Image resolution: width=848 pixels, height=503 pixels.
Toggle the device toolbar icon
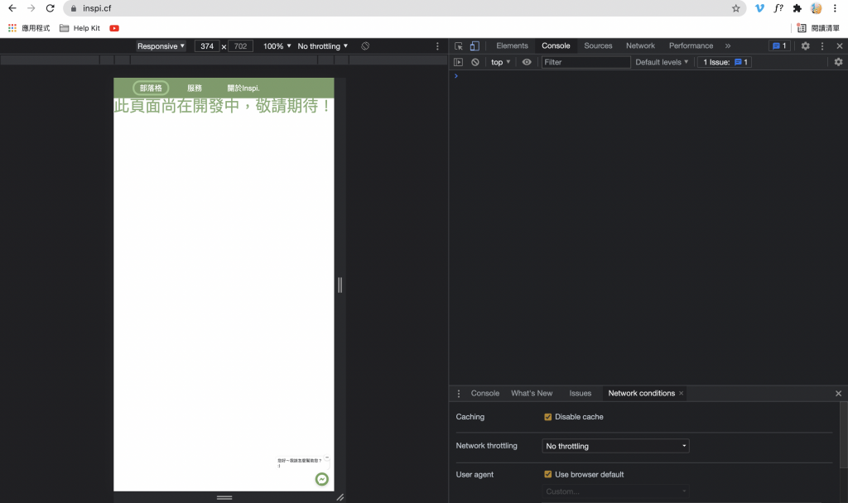(475, 46)
